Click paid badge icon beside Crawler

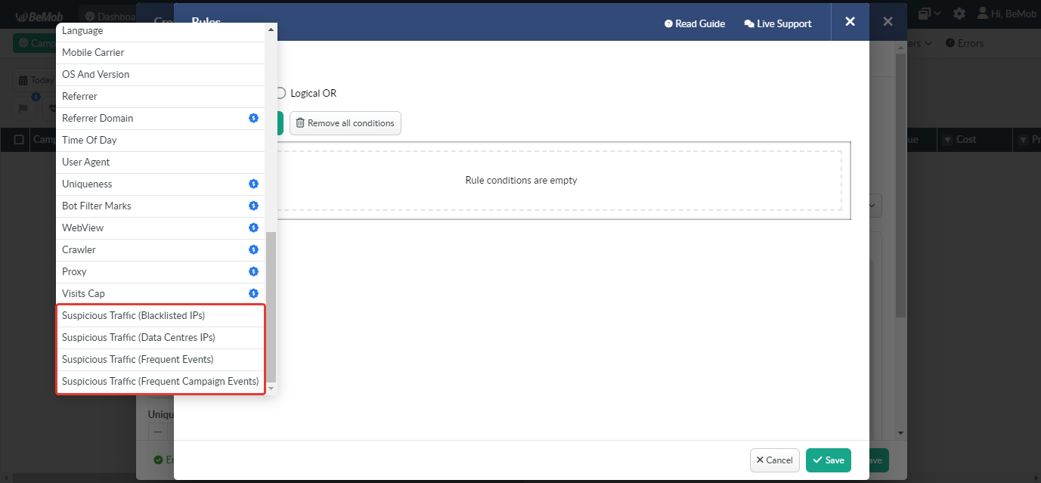click(x=254, y=250)
